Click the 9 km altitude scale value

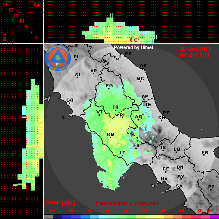tap(25, 27)
